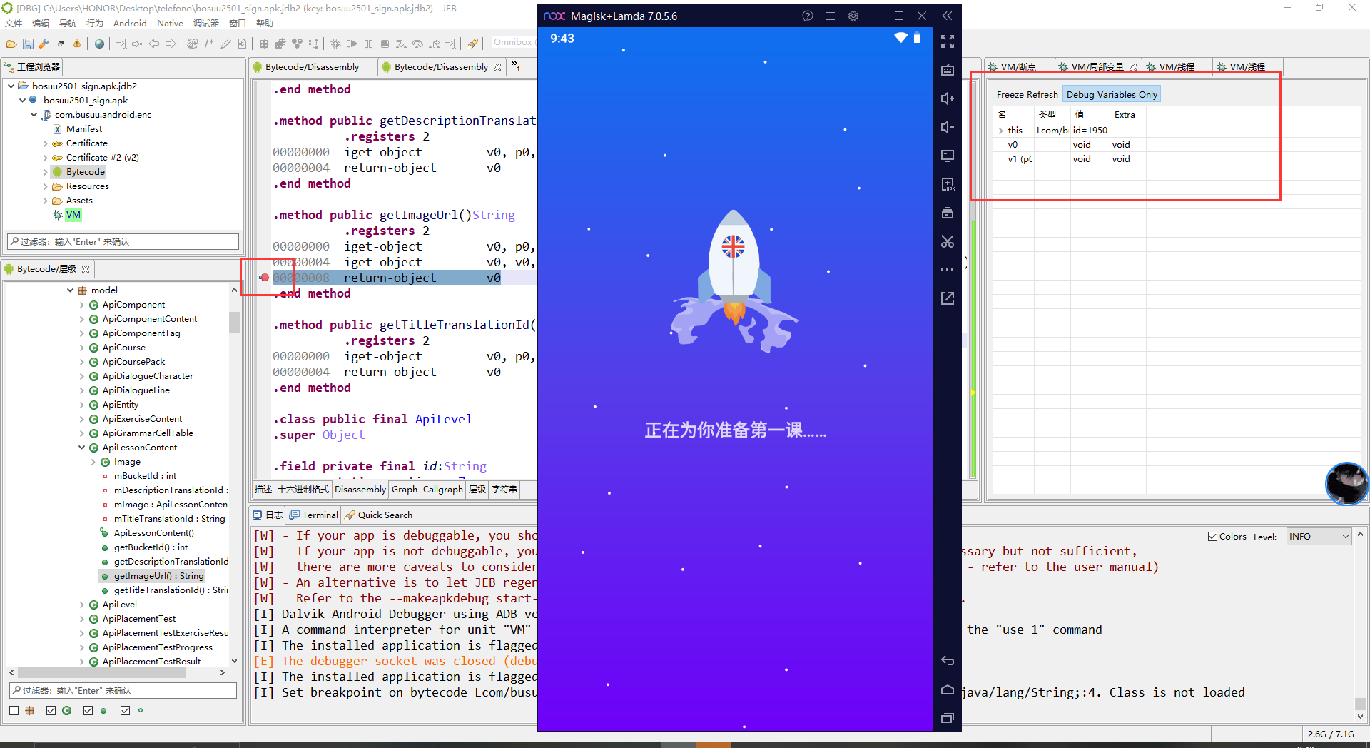The height and width of the screenshot is (748, 1370).
Task: Click the debugger bug start icon
Action: (x=335, y=44)
